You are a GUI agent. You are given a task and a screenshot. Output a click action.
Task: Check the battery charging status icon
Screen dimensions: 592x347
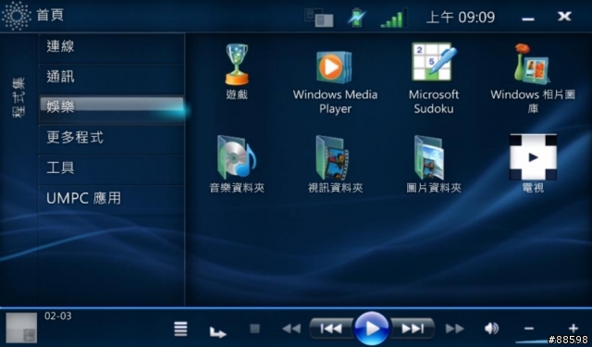[356, 18]
